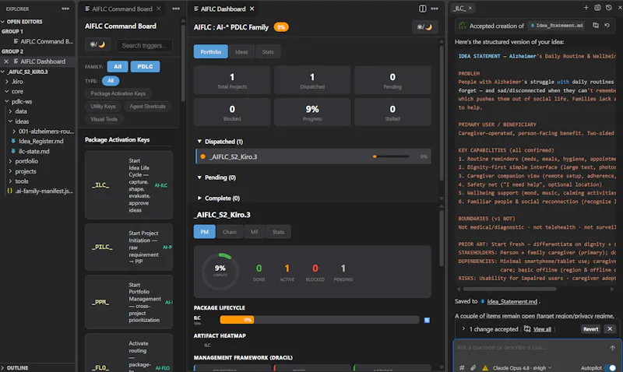The height and width of the screenshot is (372, 623).
Task: Trigger the _PILC_ Start Project Initiation card
Action: (128, 247)
